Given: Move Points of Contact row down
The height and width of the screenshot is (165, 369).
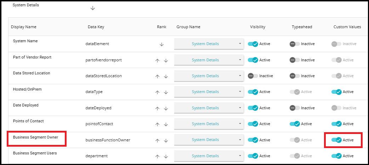Looking at the screenshot, I should coord(166,124).
